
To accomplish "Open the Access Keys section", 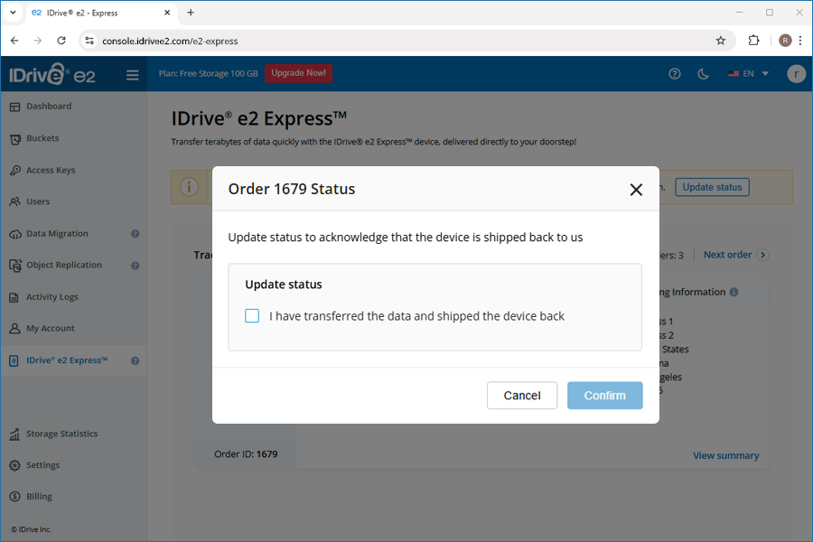I will click(51, 170).
